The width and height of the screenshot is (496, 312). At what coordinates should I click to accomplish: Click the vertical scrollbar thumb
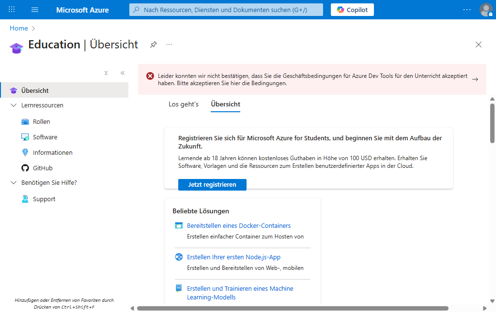pyautogui.click(x=492, y=123)
